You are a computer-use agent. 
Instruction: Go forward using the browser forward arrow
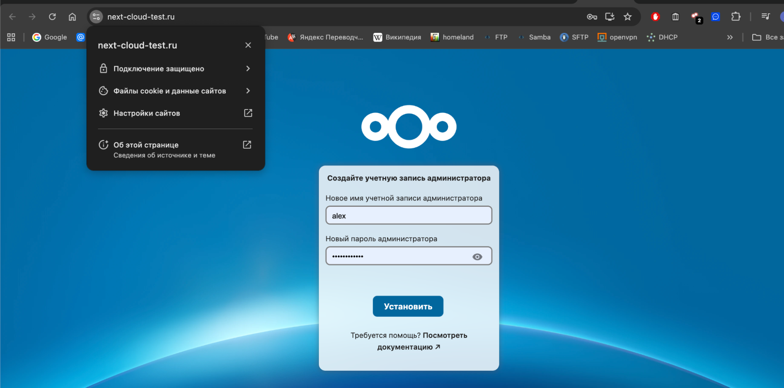pyautogui.click(x=32, y=16)
